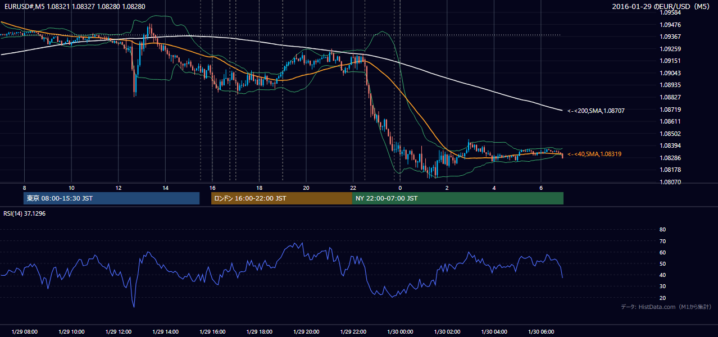Click price axis label 1.08070
The image size is (718, 337).
(670, 182)
